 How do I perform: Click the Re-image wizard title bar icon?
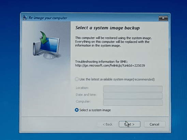click(25, 18)
